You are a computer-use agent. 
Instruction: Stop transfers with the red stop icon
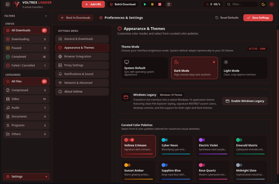click(x=160, y=4)
